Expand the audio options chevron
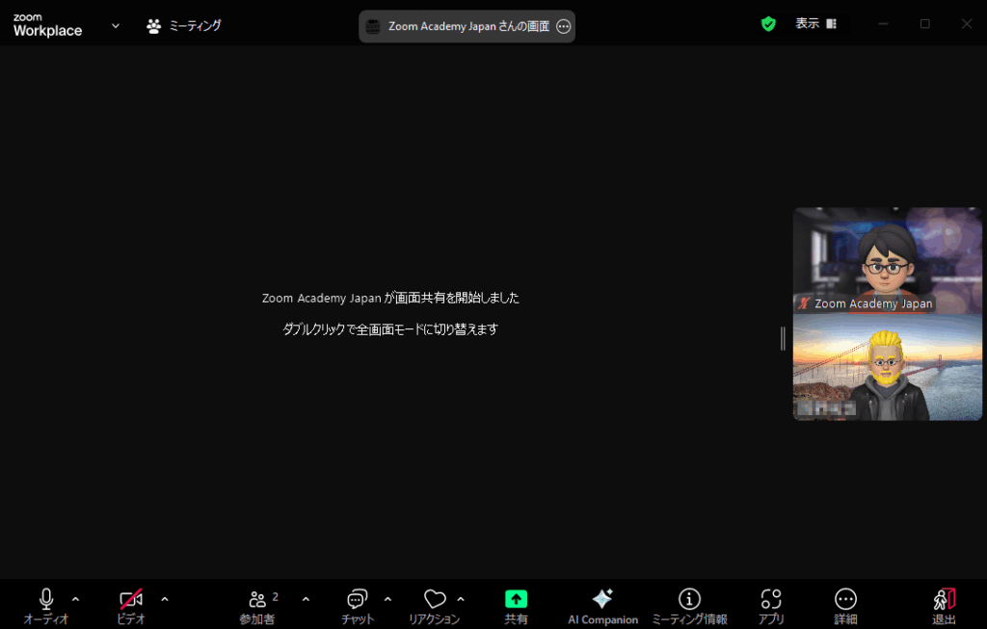 (75, 599)
